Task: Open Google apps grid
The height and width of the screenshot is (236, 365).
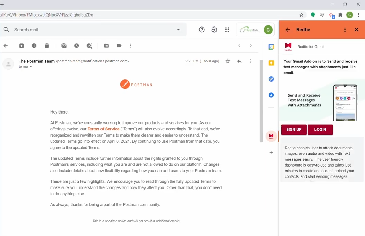Action: (227, 30)
